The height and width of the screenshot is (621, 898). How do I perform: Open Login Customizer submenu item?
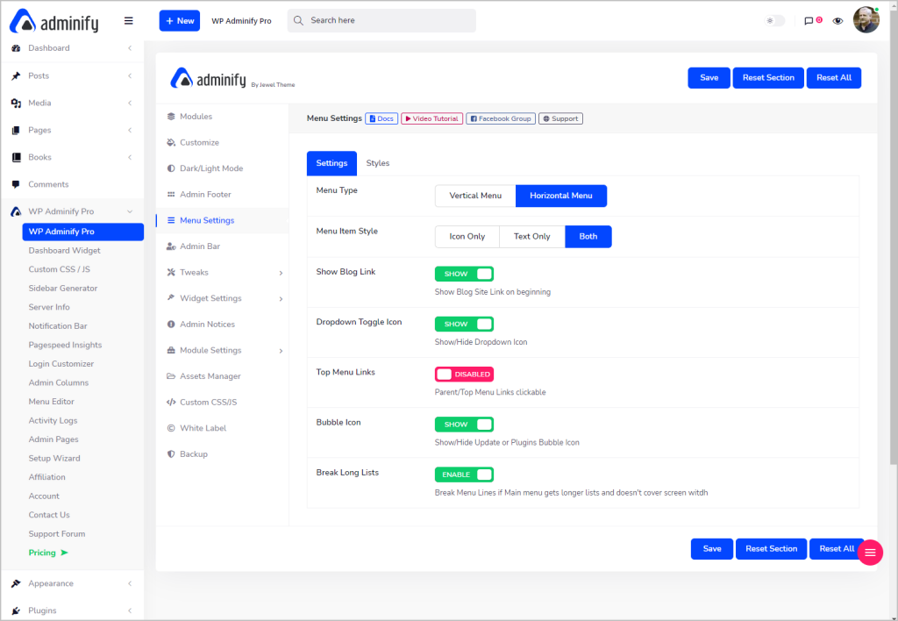[x=61, y=364]
